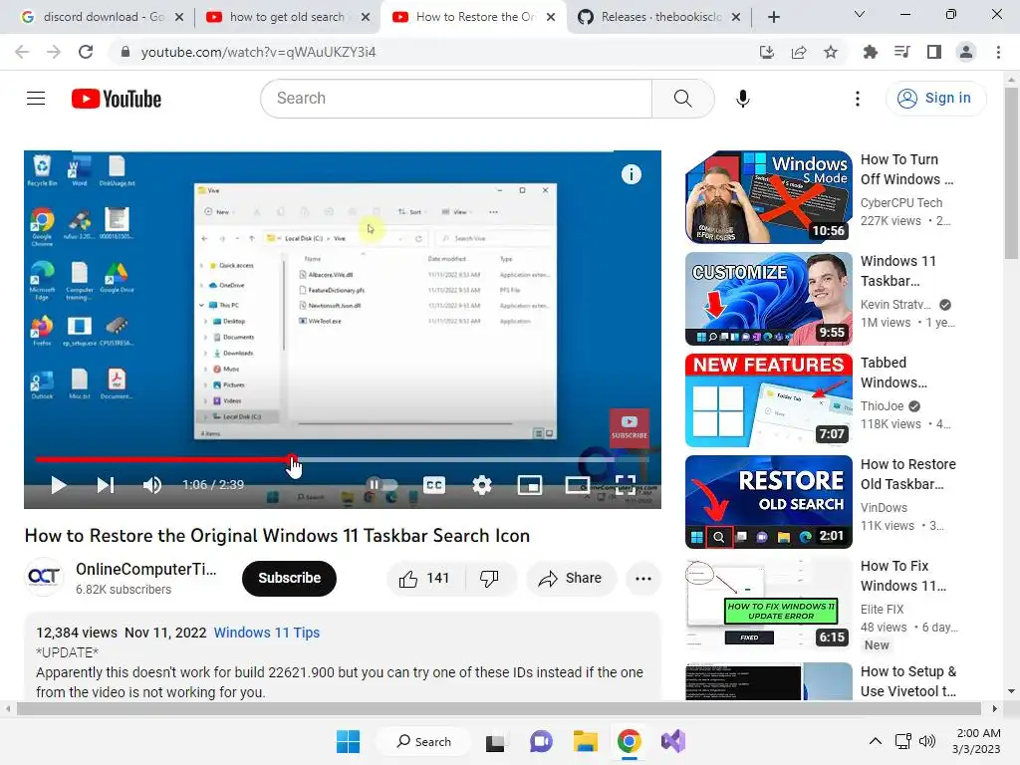The height and width of the screenshot is (765, 1020).
Task: Open the video info card icon
Action: [x=631, y=174]
